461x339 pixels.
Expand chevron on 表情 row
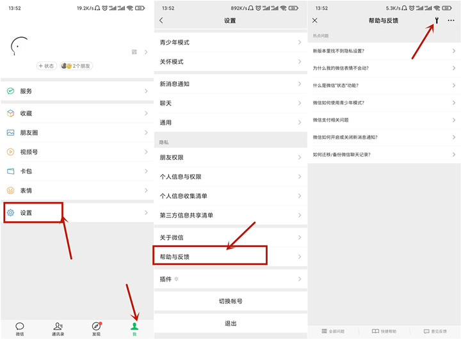(x=146, y=191)
